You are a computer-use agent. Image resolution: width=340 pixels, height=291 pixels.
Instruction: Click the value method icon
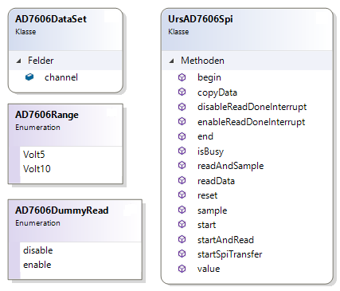tap(182, 269)
